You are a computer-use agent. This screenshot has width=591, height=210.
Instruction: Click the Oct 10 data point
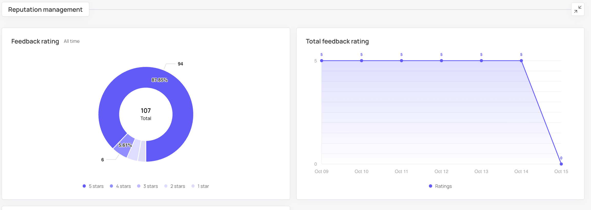pyautogui.click(x=361, y=61)
